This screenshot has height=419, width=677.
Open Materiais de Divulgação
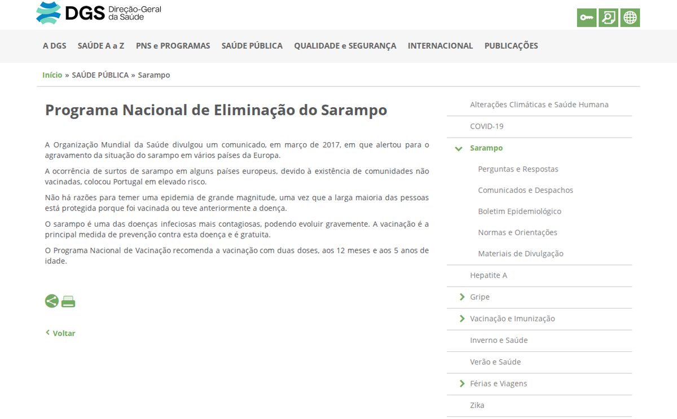point(521,254)
